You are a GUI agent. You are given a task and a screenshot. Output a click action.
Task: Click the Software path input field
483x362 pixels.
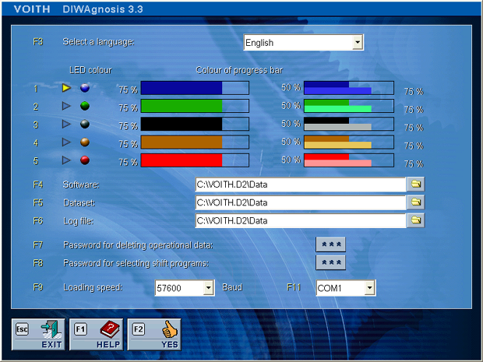pos(301,185)
